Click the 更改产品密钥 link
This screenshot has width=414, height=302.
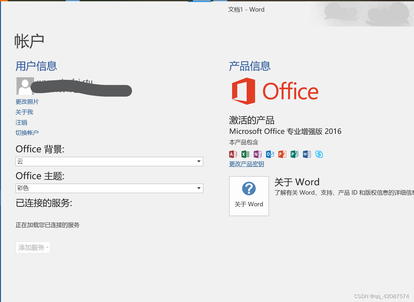click(247, 164)
